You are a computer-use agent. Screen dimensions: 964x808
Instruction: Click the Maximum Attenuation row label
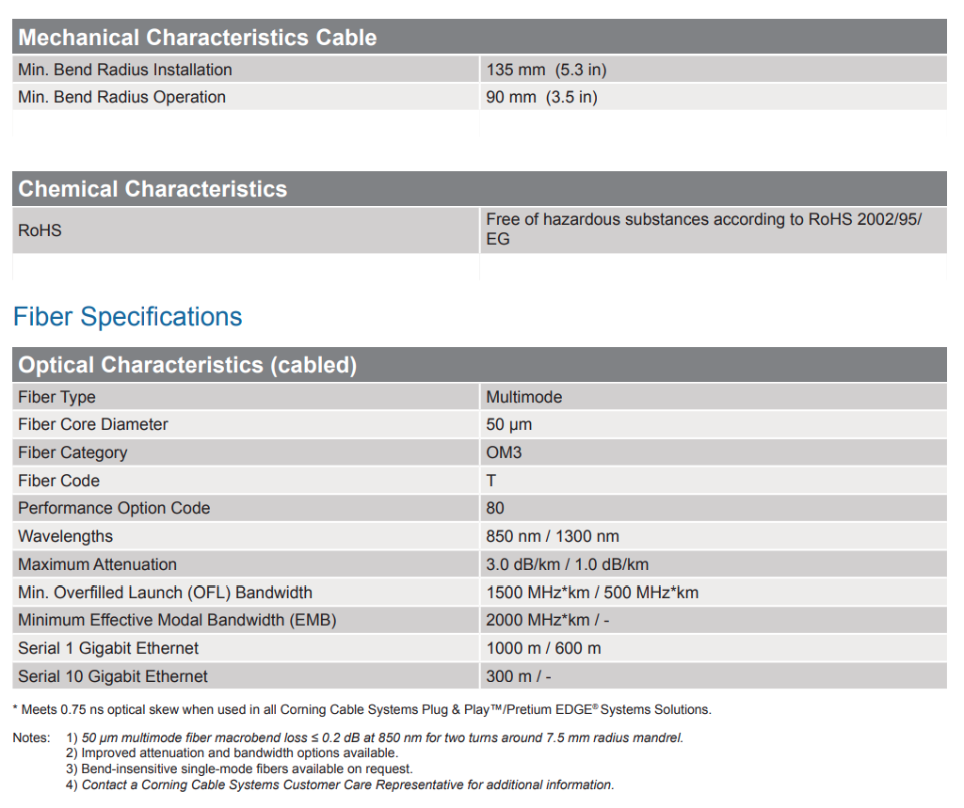click(x=97, y=564)
